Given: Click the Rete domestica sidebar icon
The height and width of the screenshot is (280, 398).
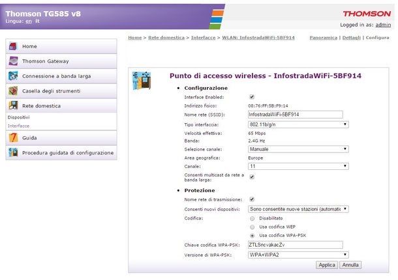Looking at the screenshot, I should point(12,105).
